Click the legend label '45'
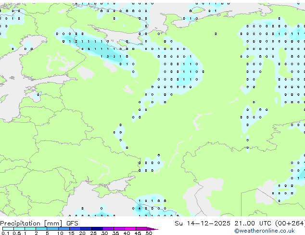The image size is (305, 235). point(138,233)
